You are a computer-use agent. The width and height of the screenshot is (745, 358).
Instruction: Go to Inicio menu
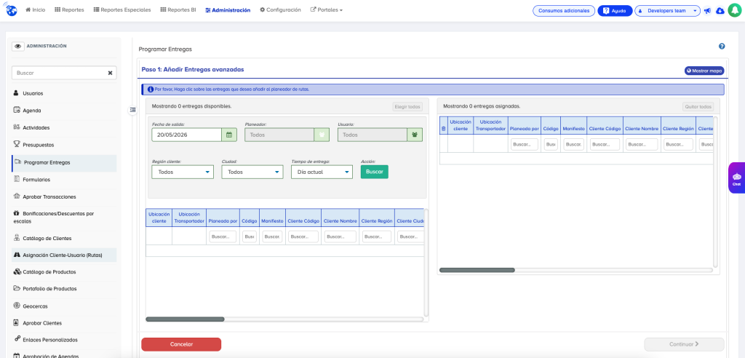pos(35,10)
